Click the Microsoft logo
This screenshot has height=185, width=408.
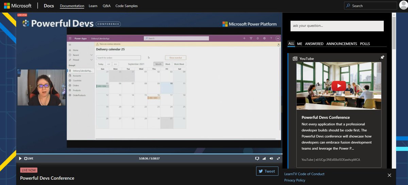pyautogui.click(x=18, y=6)
